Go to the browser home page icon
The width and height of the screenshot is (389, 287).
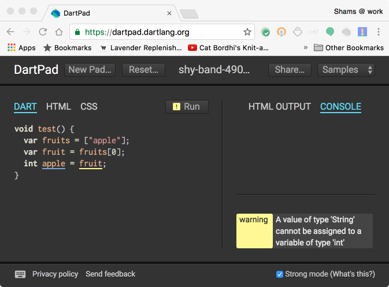click(x=59, y=32)
